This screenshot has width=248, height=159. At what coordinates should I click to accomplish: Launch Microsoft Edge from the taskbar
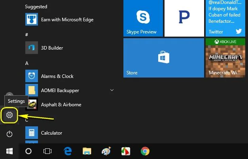pyautogui.click(x=68, y=151)
